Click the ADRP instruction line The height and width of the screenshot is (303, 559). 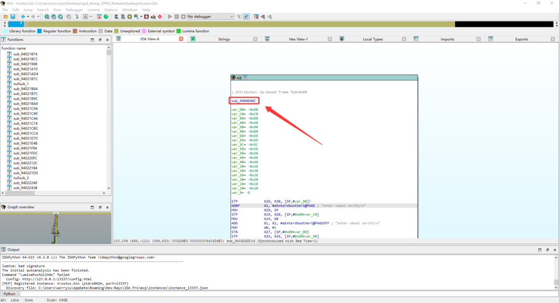click(324, 206)
